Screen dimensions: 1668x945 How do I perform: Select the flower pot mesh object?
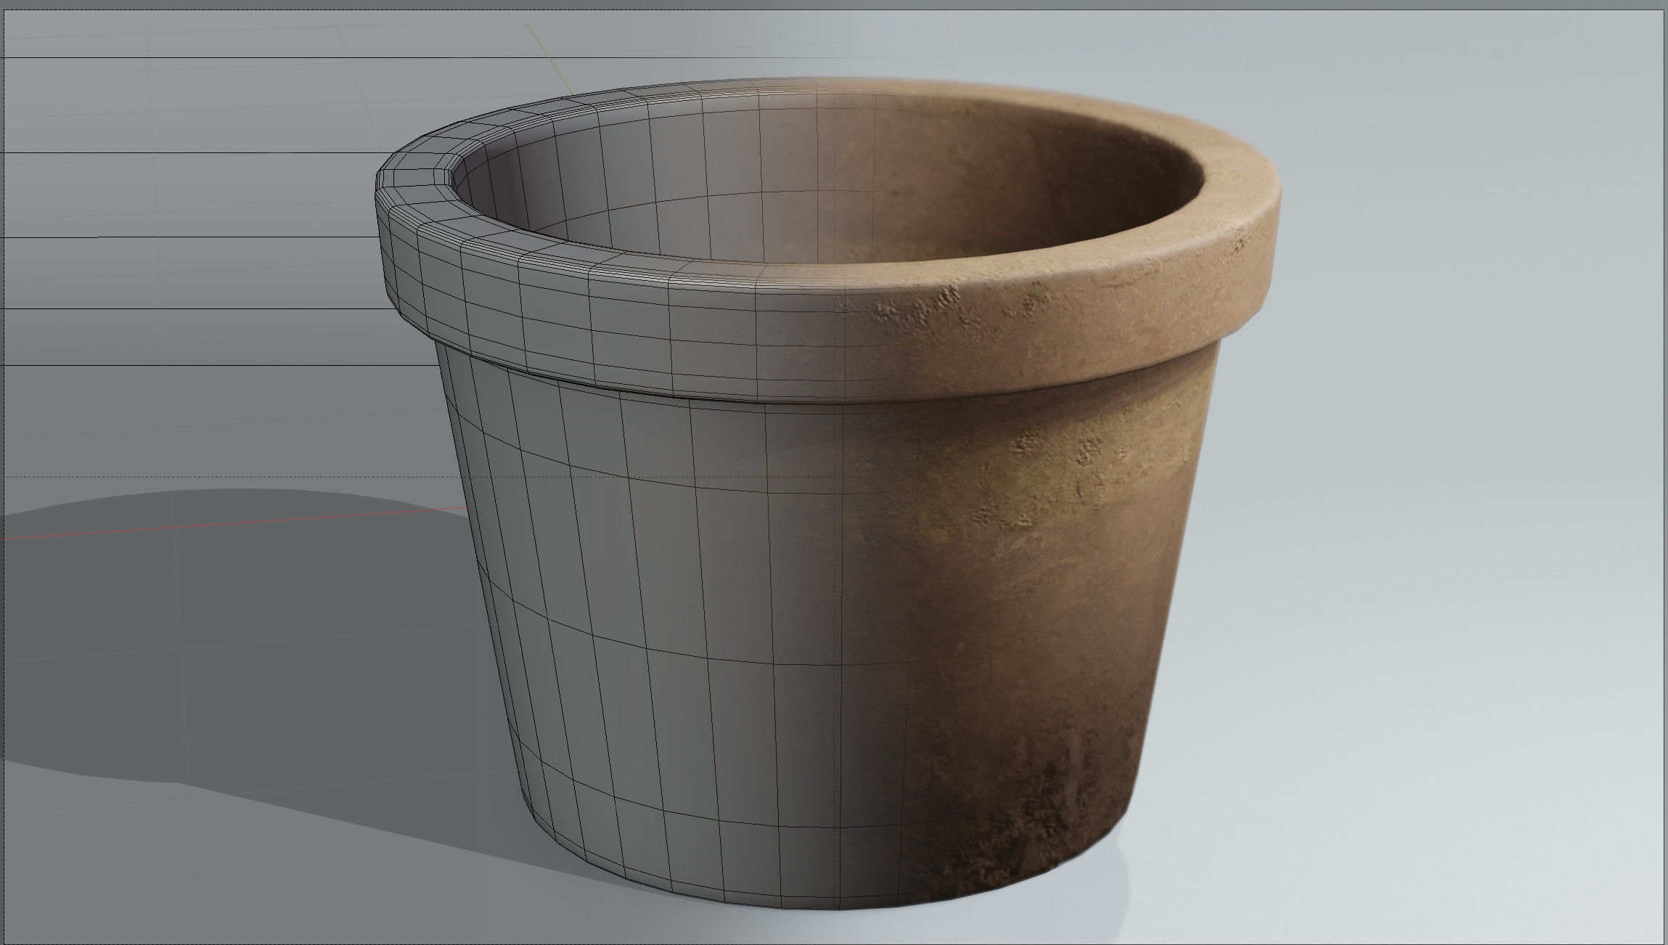pyautogui.click(x=835, y=508)
